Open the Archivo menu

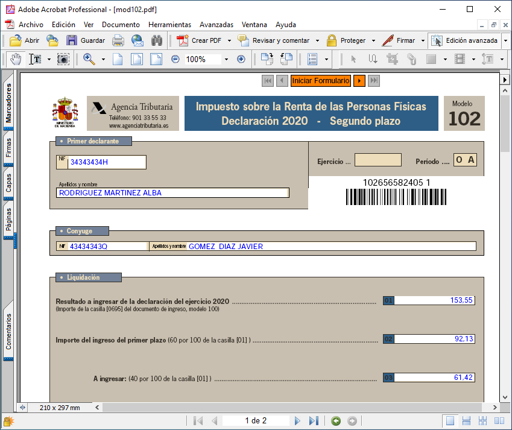[x=31, y=25]
